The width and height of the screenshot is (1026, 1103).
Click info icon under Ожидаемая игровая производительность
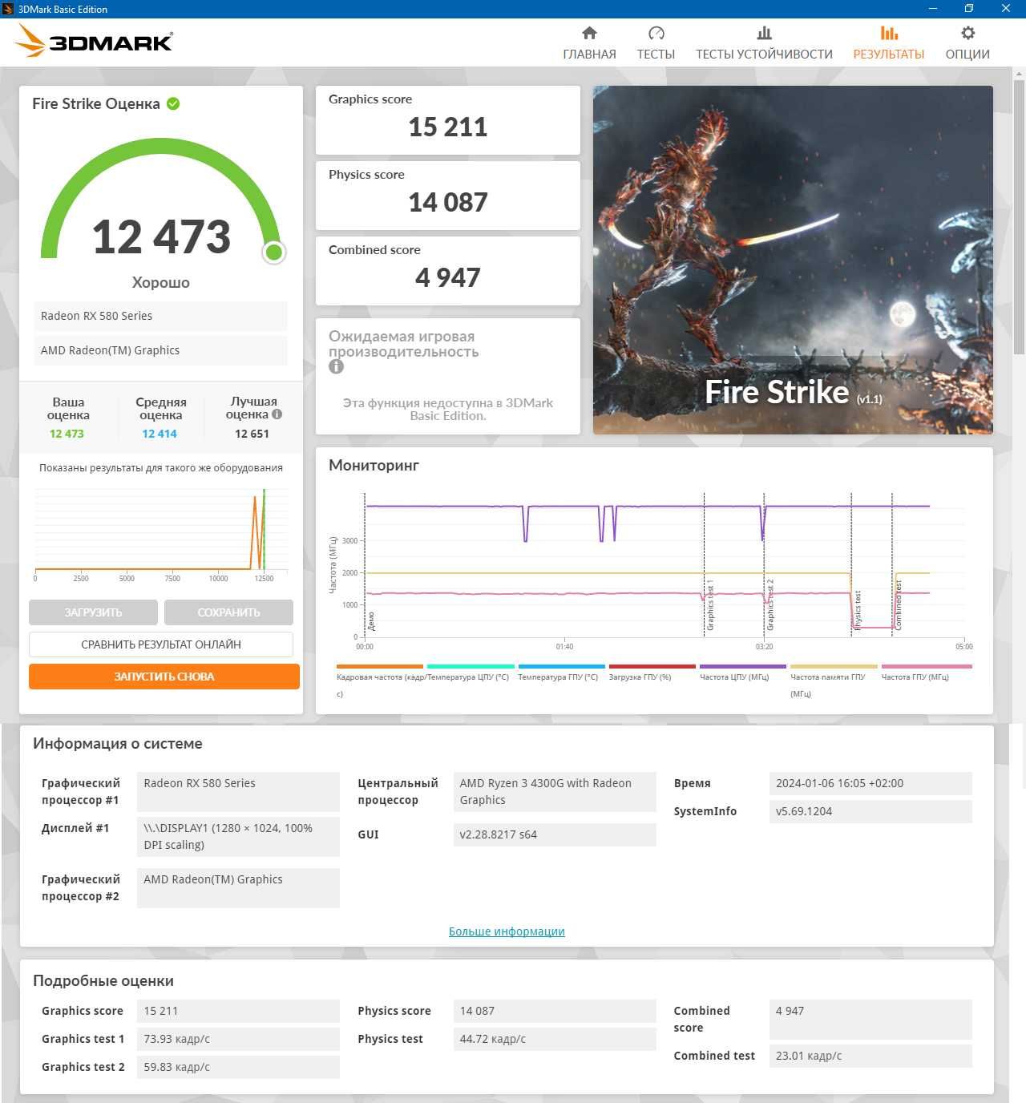pyautogui.click(x=336, y=366)
